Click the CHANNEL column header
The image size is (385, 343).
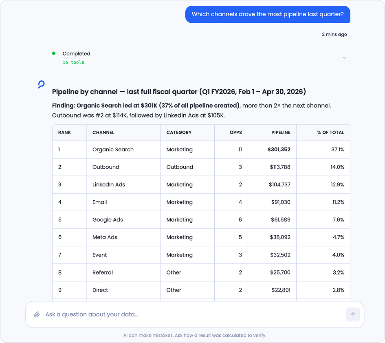coord(103,133)
